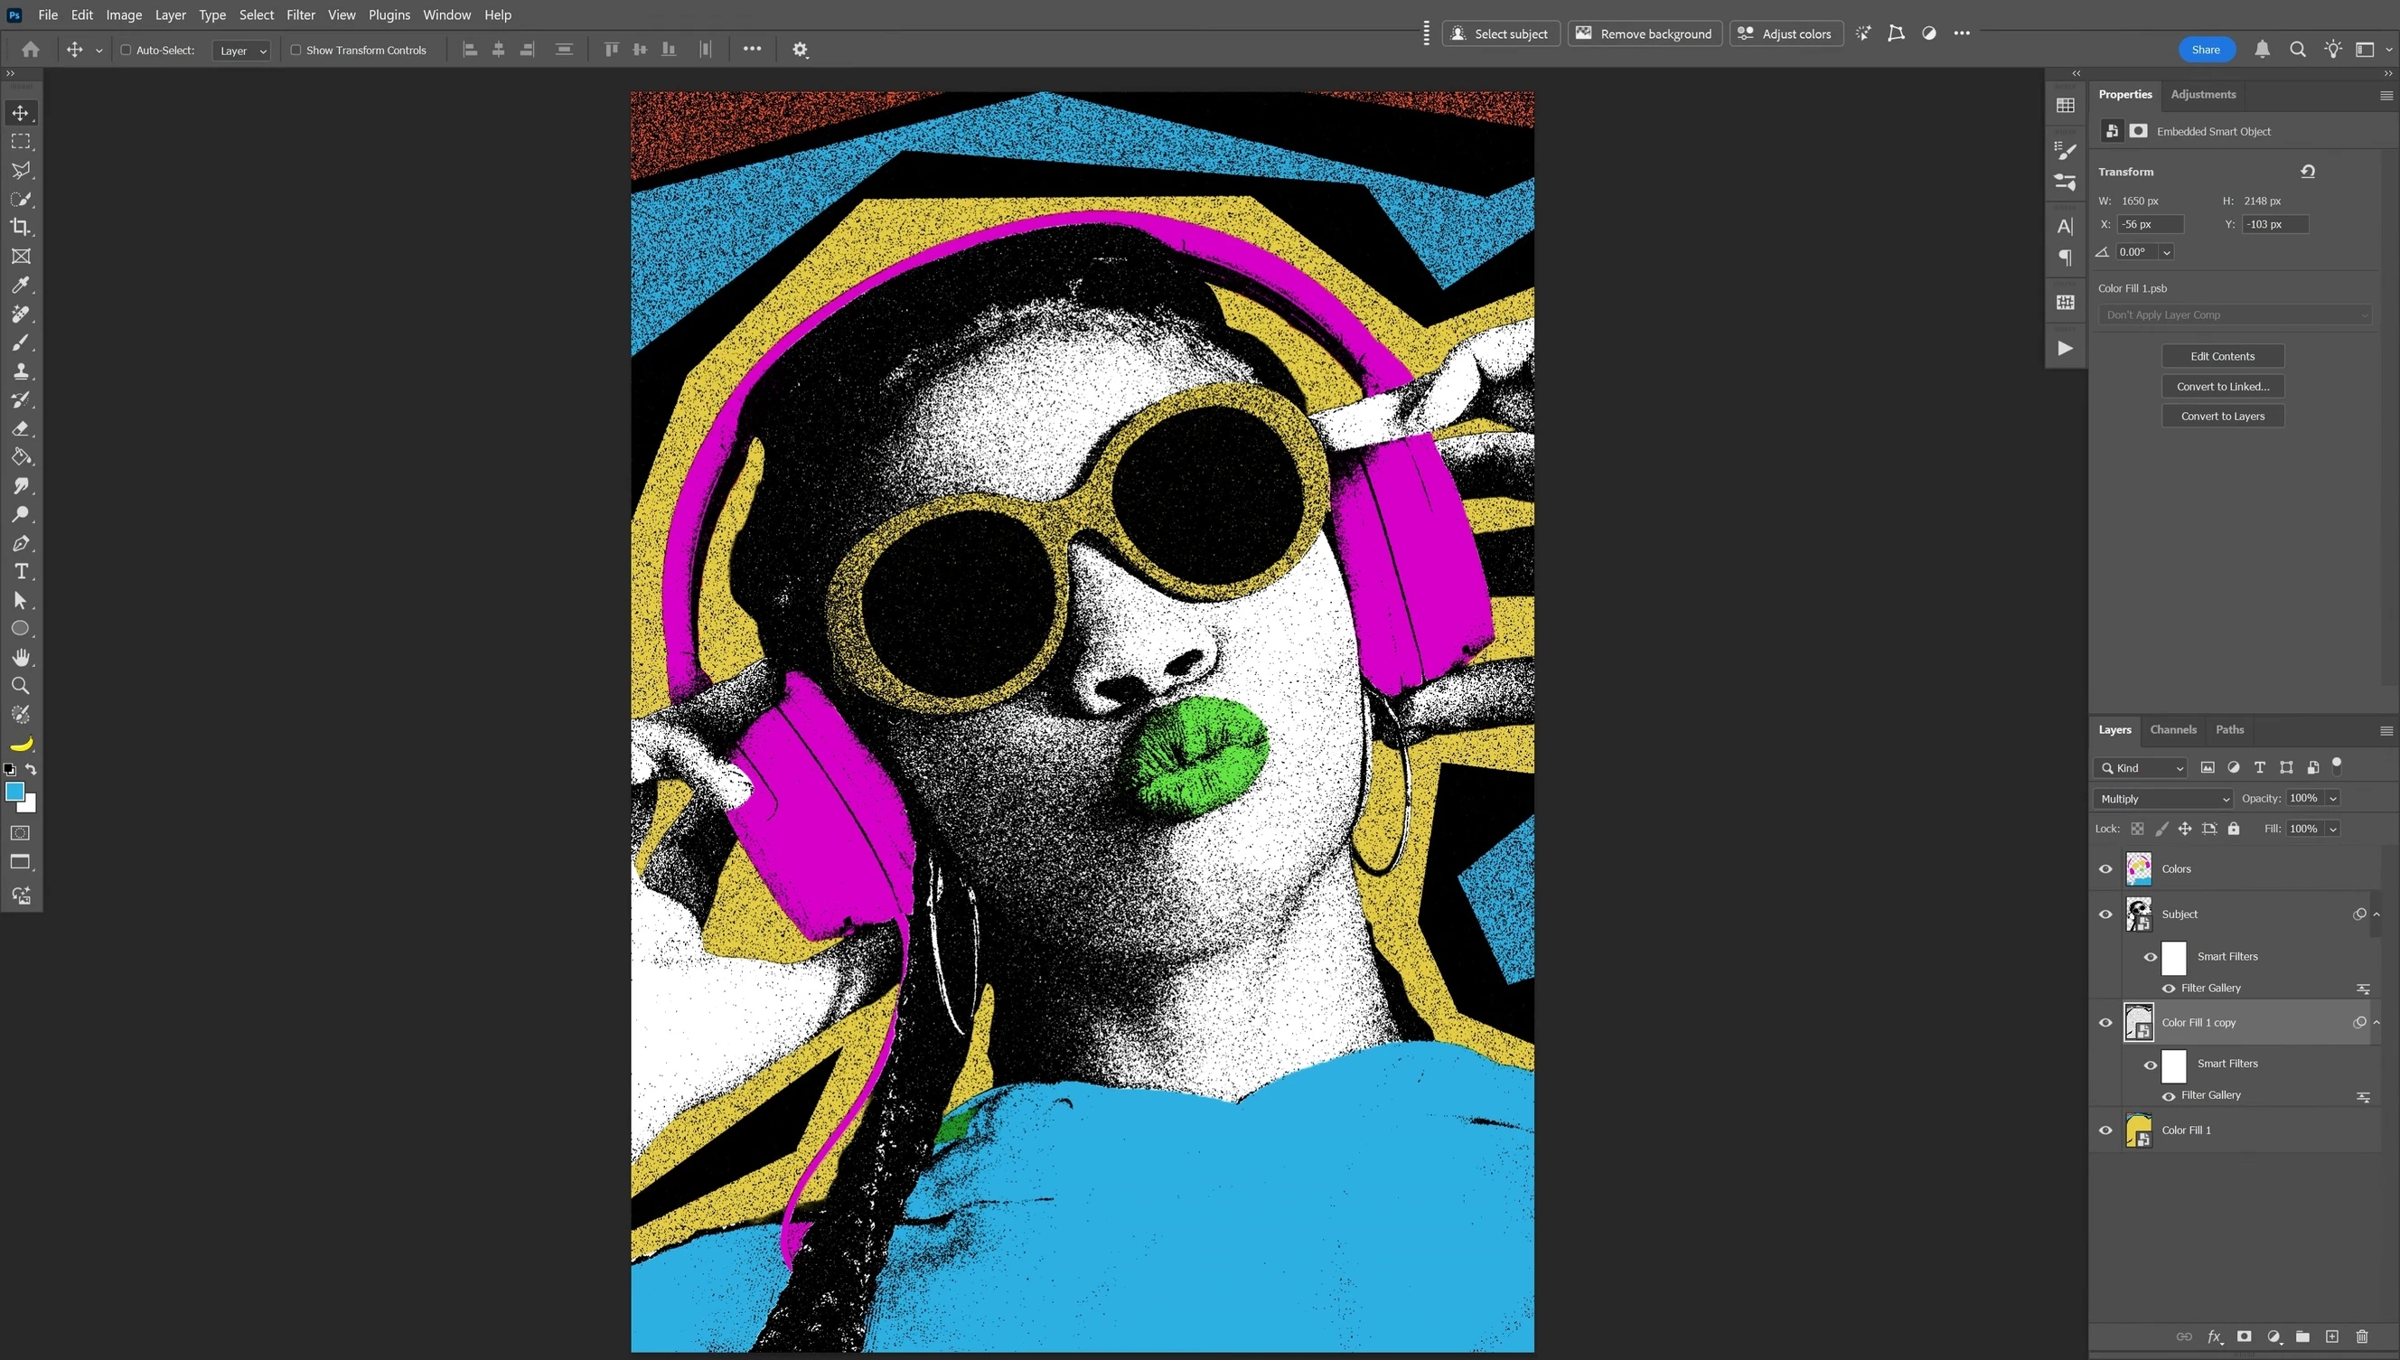Open the search magnifier at top right
Viewport: 2400px width, 1360px height.
tap(2297, 50)
